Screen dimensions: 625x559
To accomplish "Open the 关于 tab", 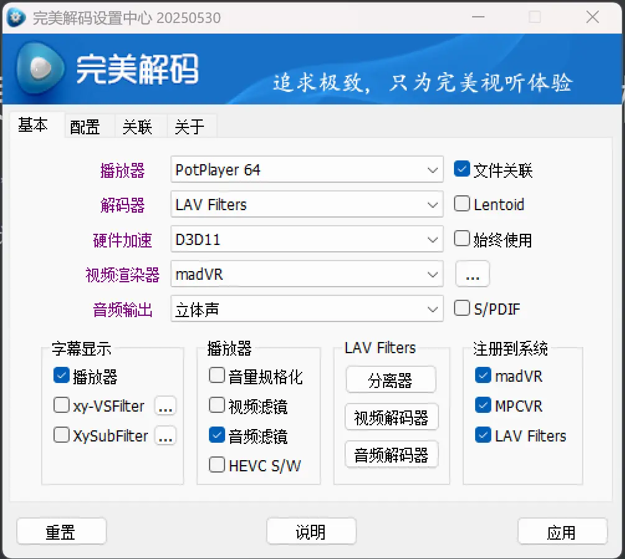I will 190,127.
